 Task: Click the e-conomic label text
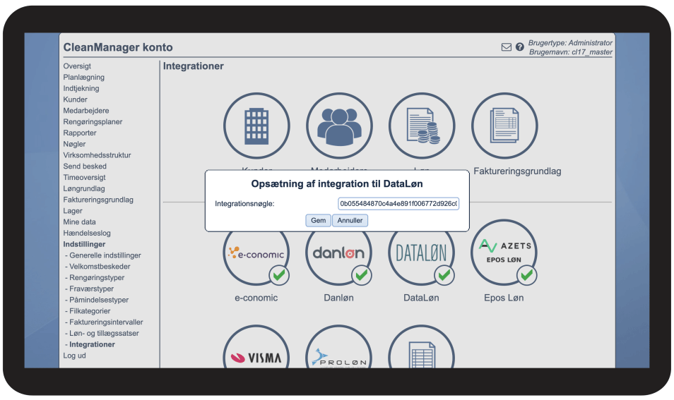[x=256, y=298]
